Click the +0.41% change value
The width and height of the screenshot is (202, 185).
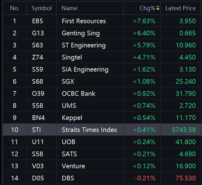click(x=144, y=130)
